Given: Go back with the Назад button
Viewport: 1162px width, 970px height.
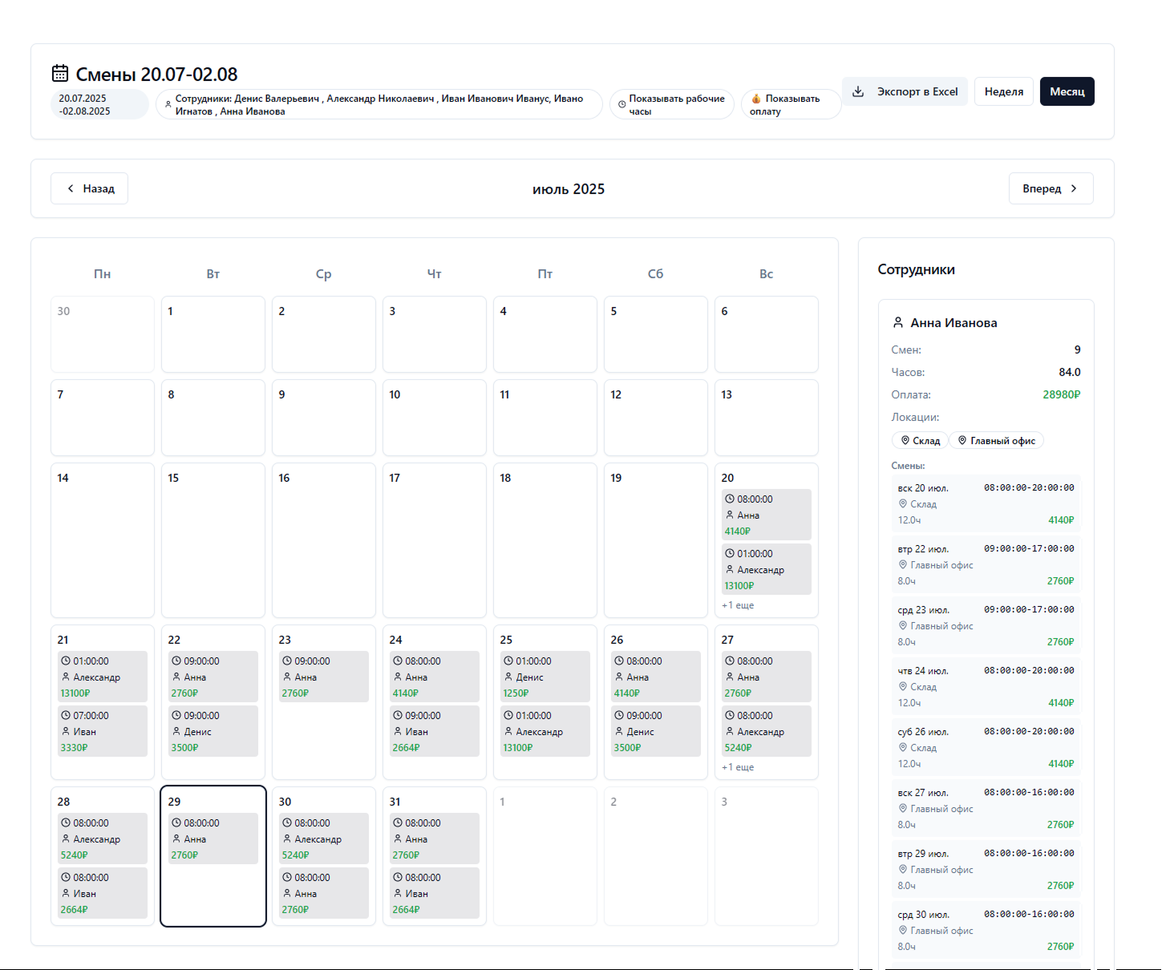Looking at the screenshot, I should point(90,188).
